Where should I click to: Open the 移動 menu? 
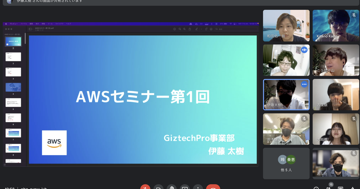[43, 23]
